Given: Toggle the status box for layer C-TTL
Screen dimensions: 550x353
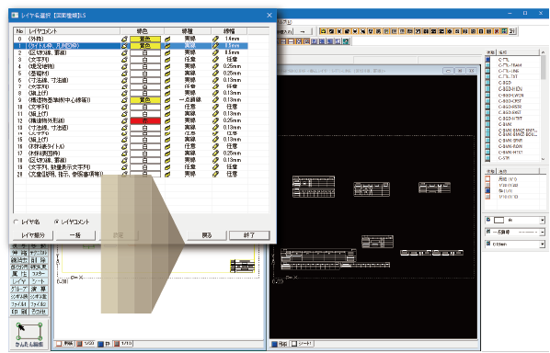Looking at the screenshot, I should (x=487, y=60).
